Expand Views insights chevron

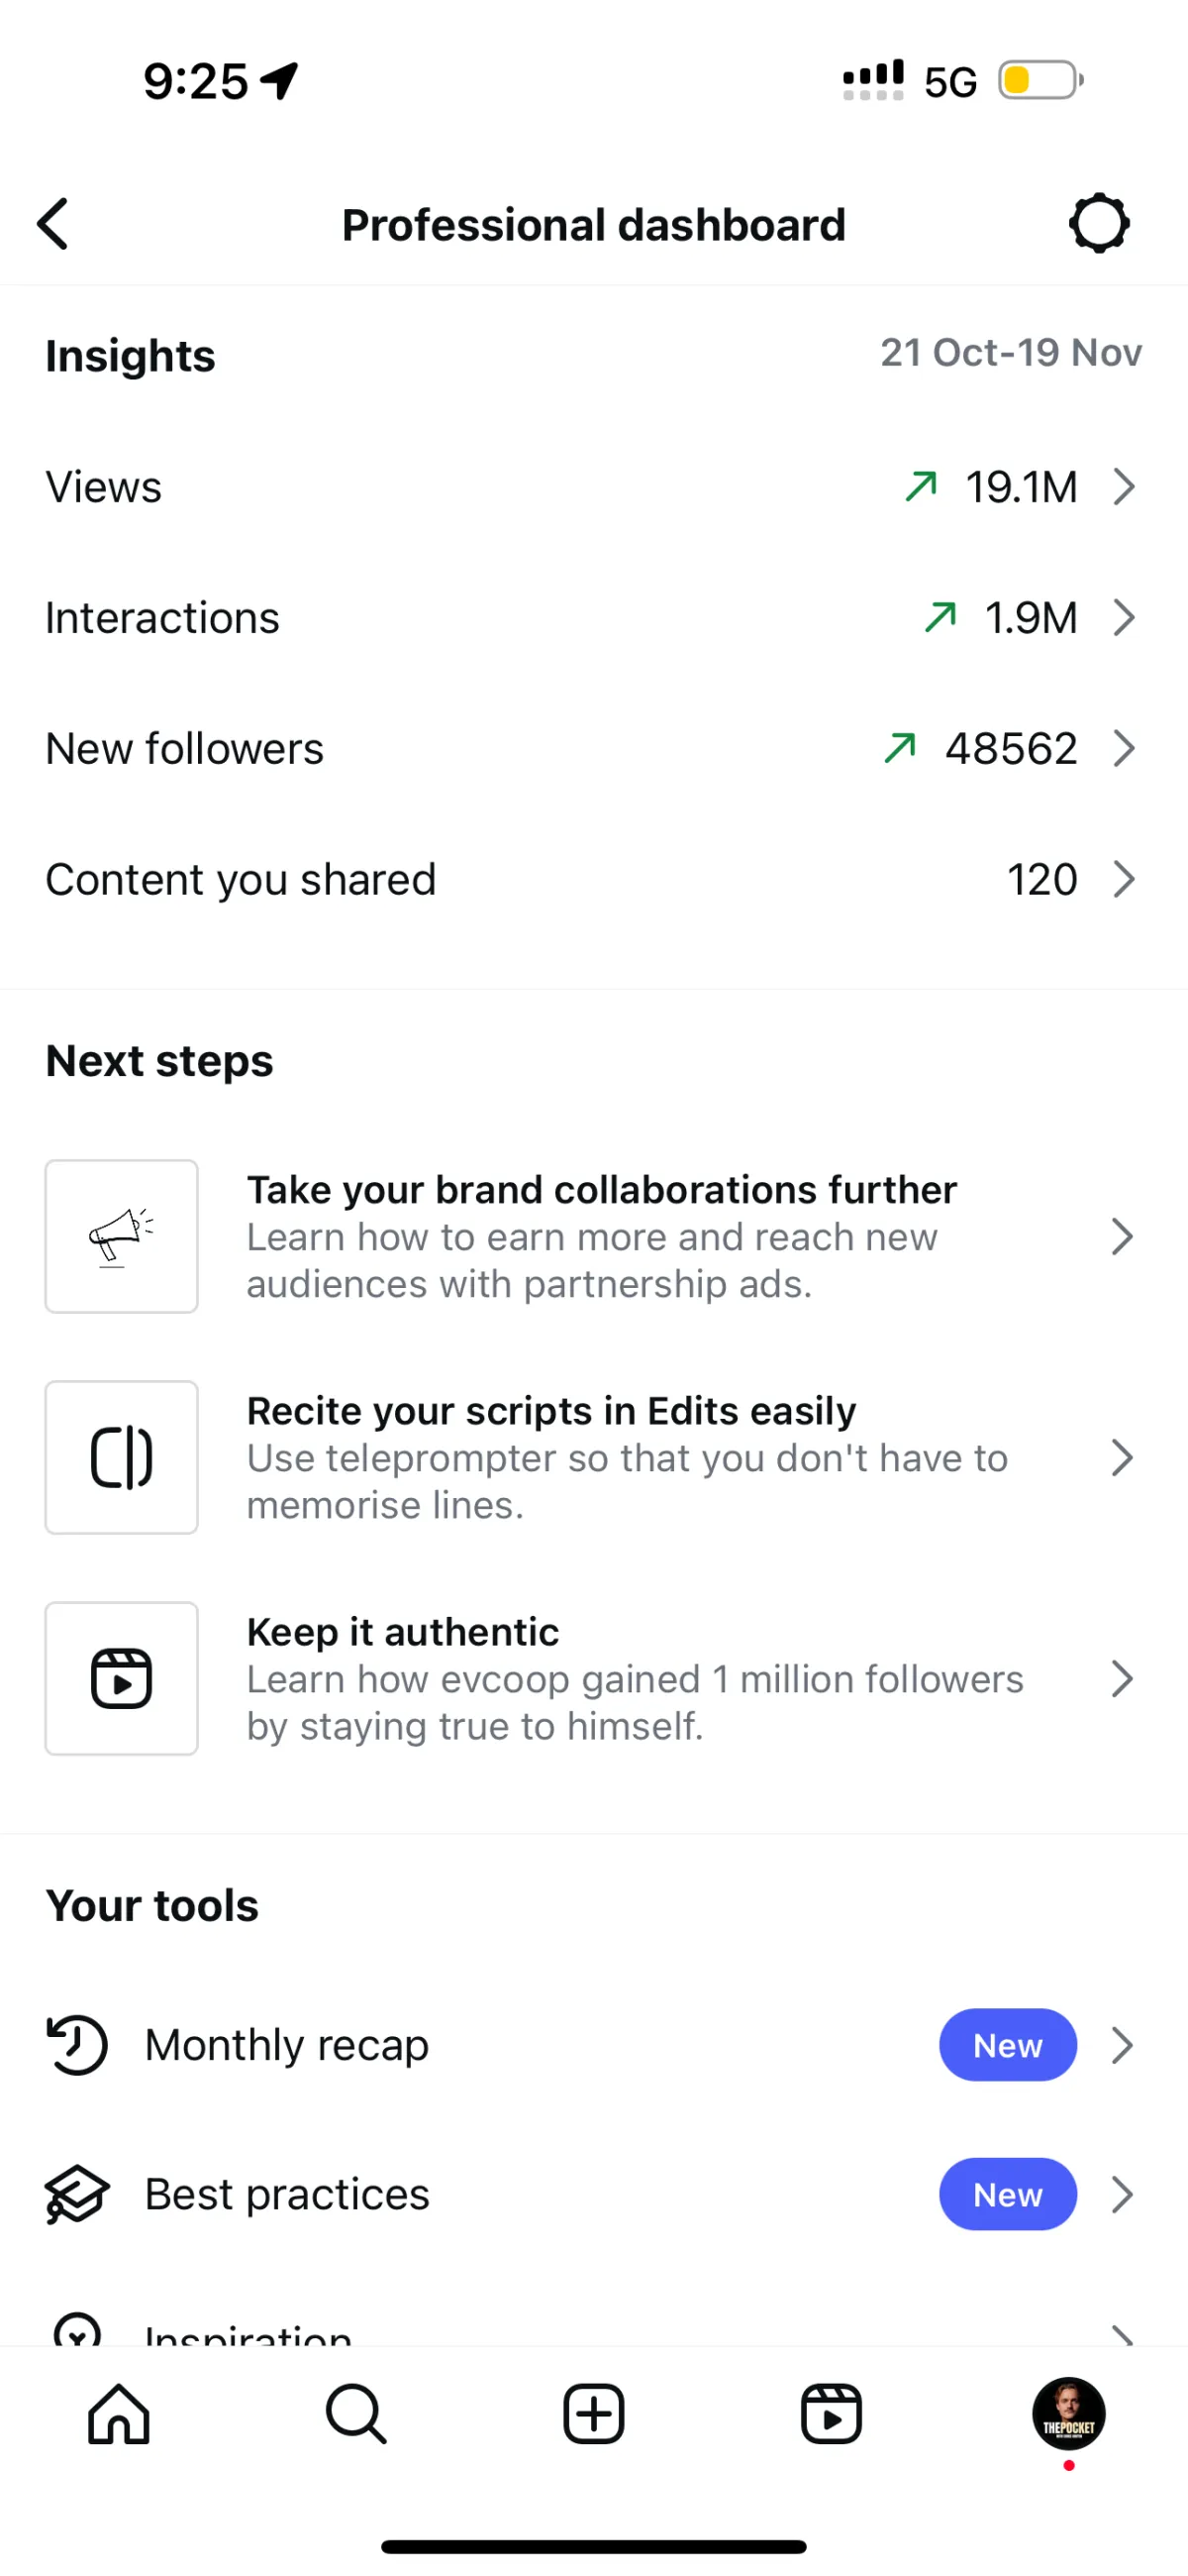tap(1124, 487)
